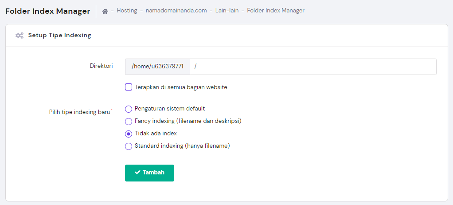This screenshot has width=453, height=205.
Task: Click the Setup Tipe Indexing heading
Action: [x=59, y=35]
